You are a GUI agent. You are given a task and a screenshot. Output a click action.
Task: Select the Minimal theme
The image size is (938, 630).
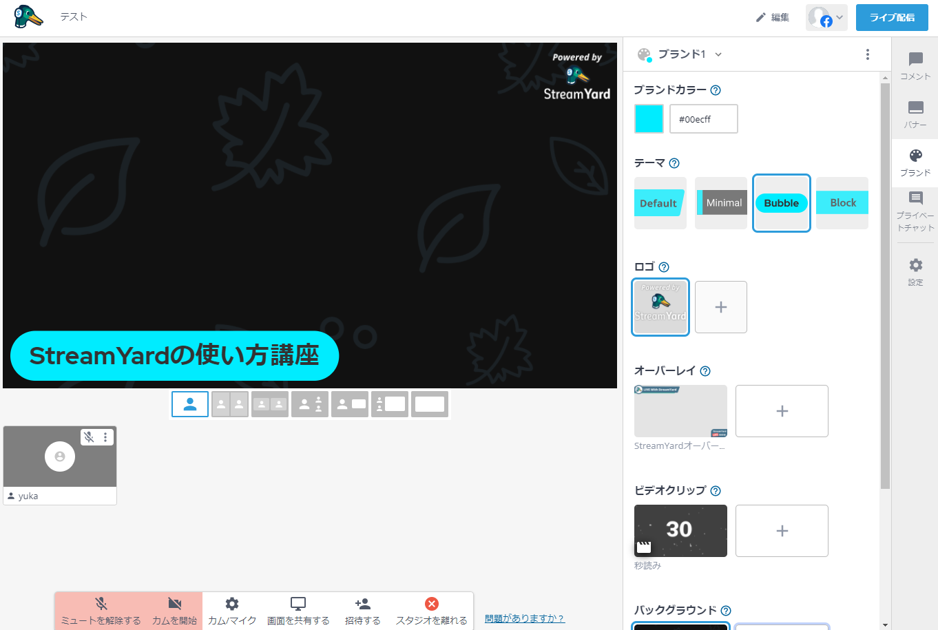tap(721, 203)
